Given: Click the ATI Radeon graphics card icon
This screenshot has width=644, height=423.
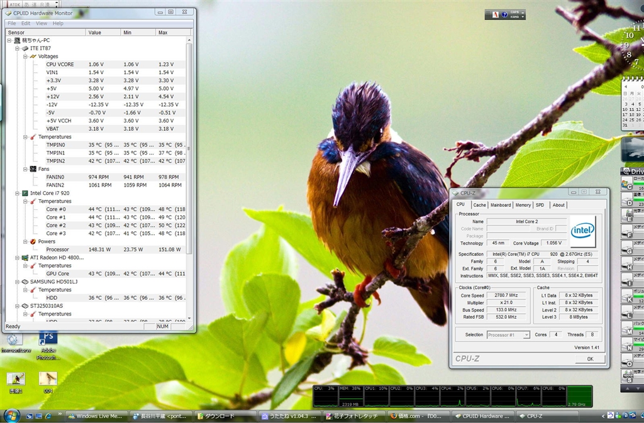Looking at the screenshot, I should [x=25, y=258].
